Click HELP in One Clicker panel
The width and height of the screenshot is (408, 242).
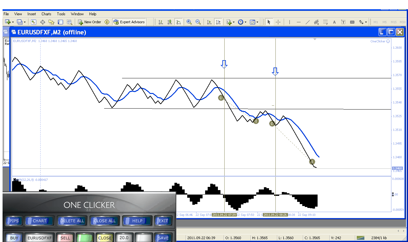[137, 221]
